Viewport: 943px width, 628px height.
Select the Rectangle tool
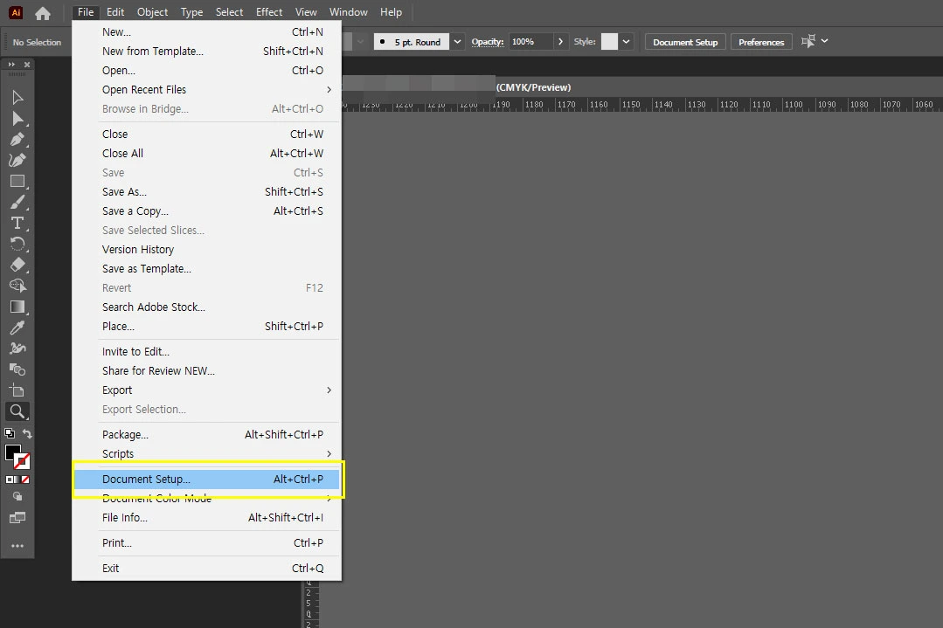[17, 182]
